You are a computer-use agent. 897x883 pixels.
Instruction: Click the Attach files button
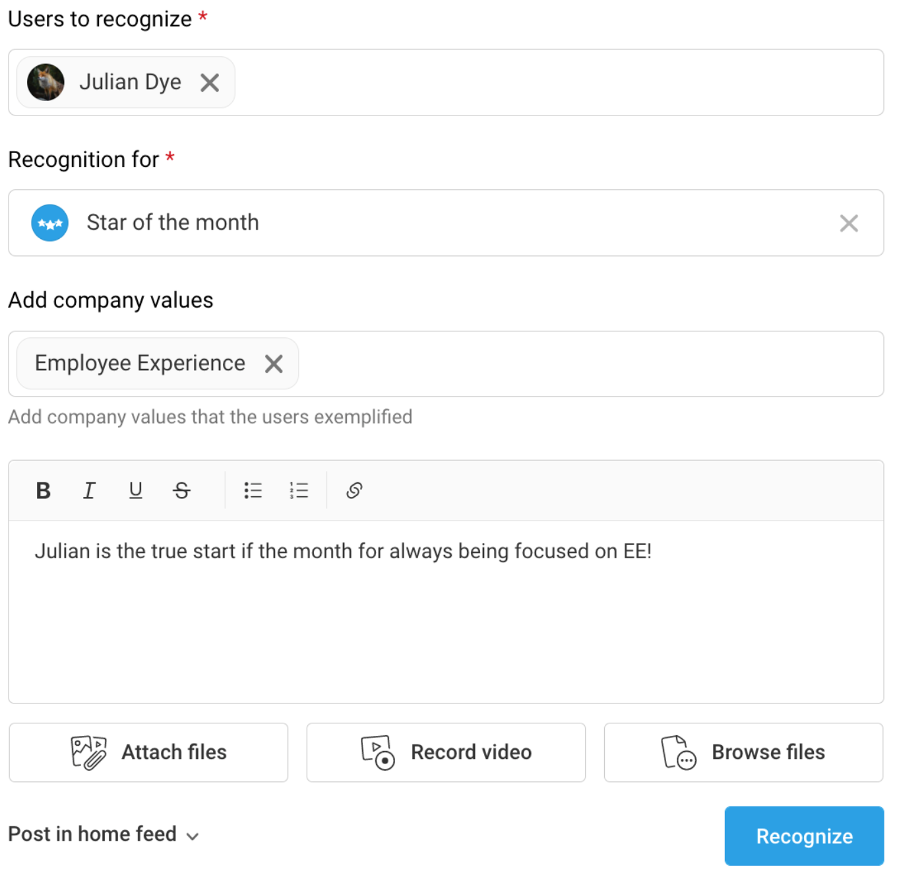[x=148, y=752]
